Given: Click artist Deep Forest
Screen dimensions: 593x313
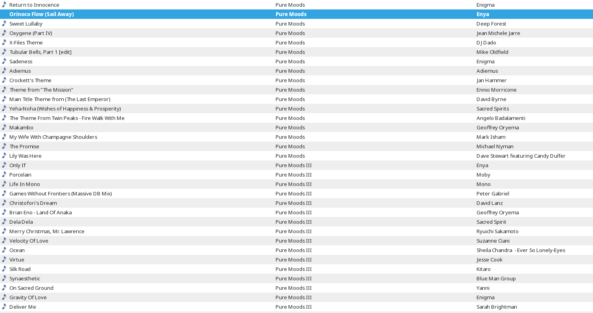Looking at the screenshot, I should [492, 24].
